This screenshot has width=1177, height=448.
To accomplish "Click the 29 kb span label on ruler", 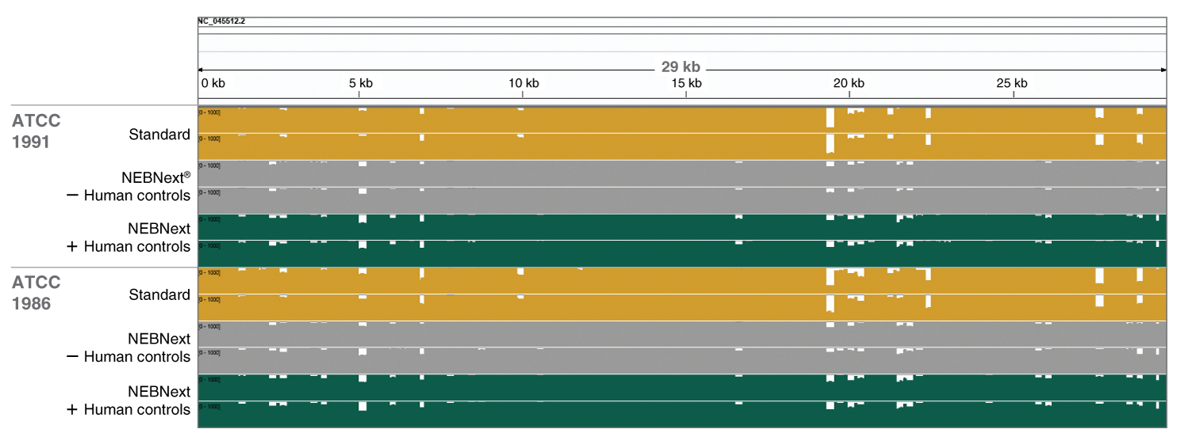I will click(681, 67).
